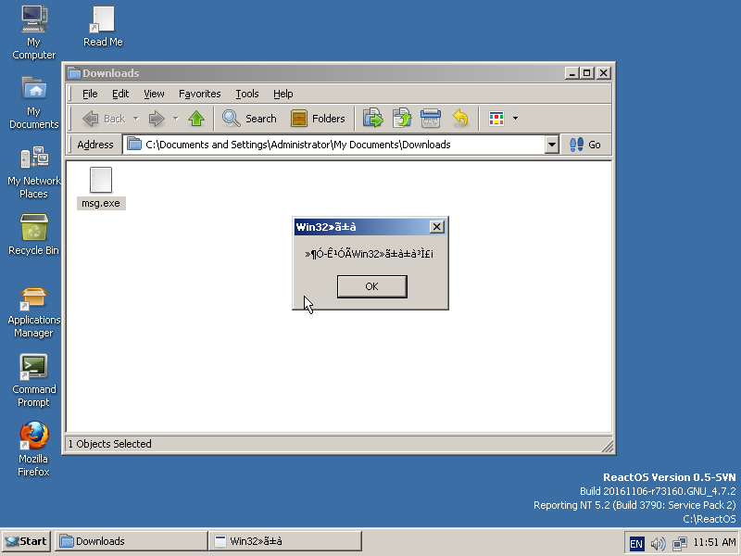Go Back in Downloads explorer
741x556 pixels.
click(104, 119)
